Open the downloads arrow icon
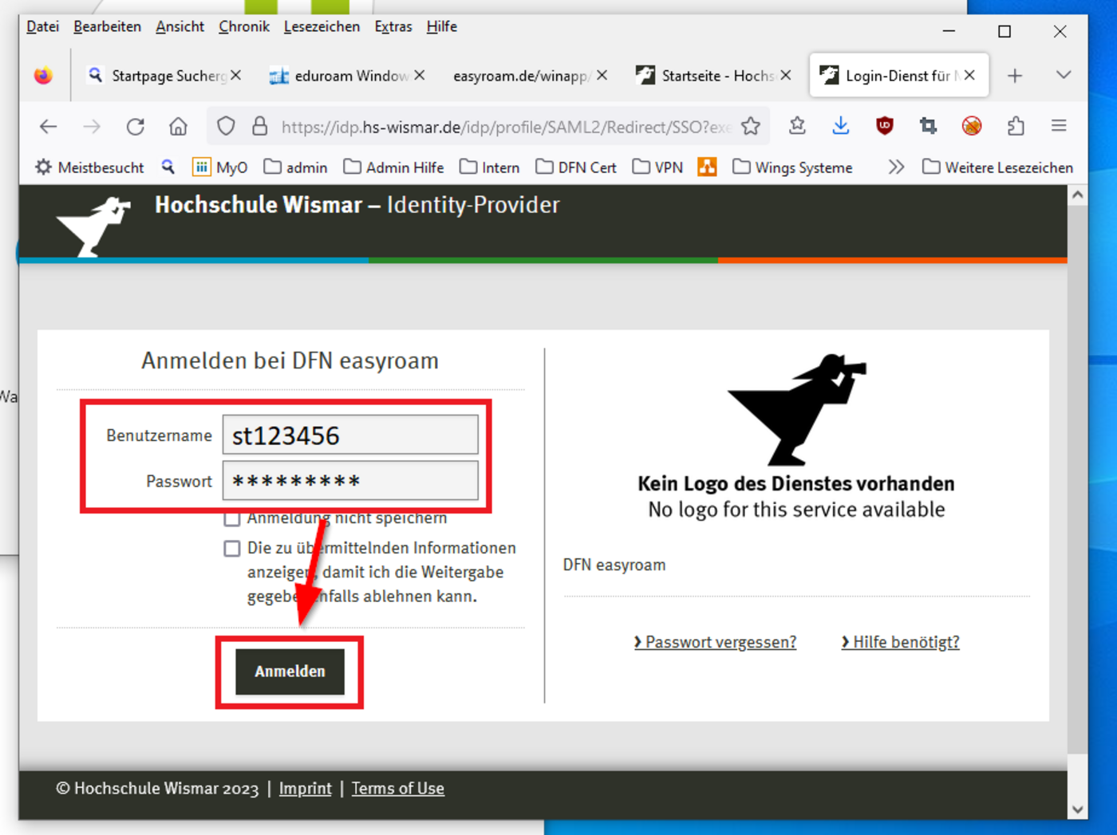1117x835 pixels. 840,126
